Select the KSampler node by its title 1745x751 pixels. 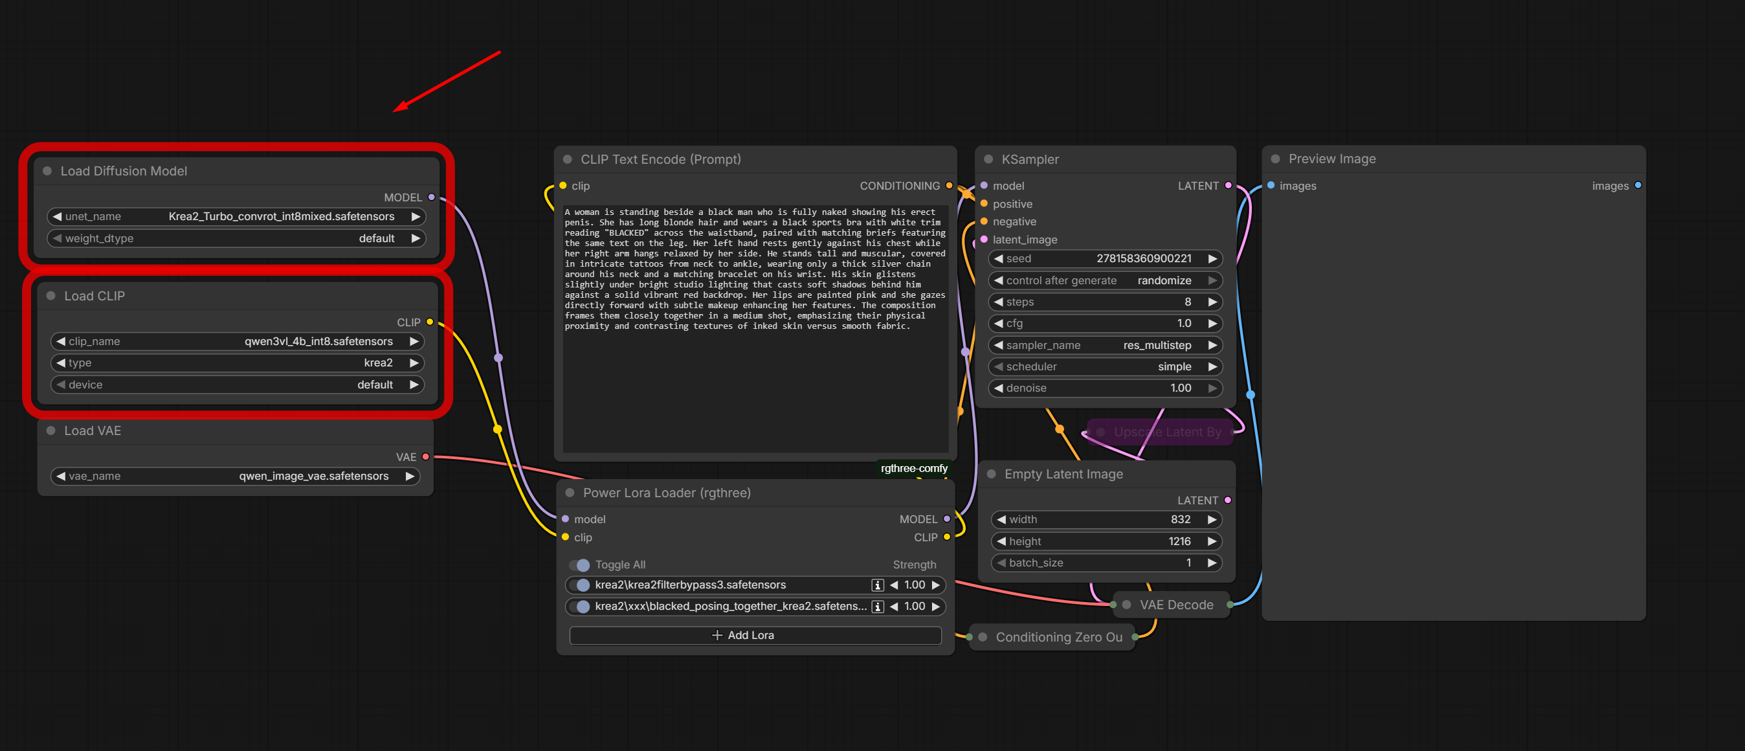tap(1030, 159)
